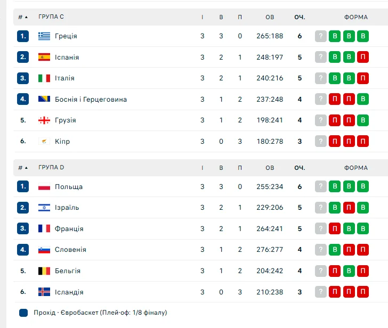Open Боснія і Герцеговина team page
Screen dimensions: 388x328
[91, 100]
